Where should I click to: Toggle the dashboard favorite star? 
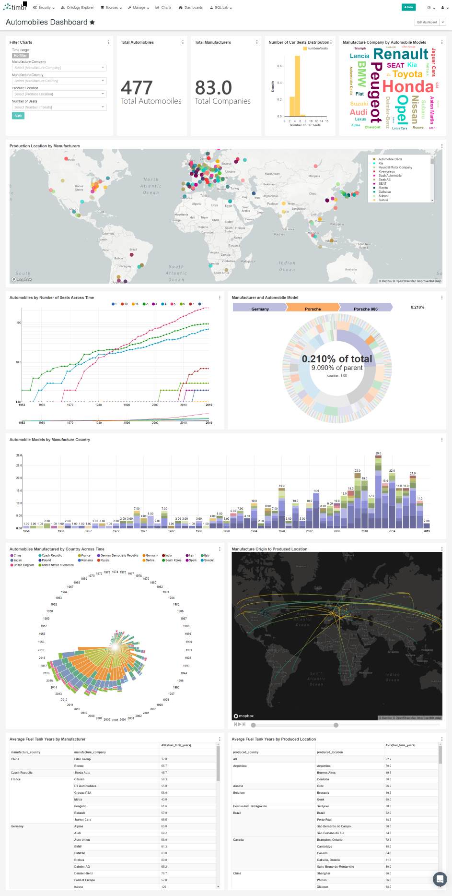(92, 22)
